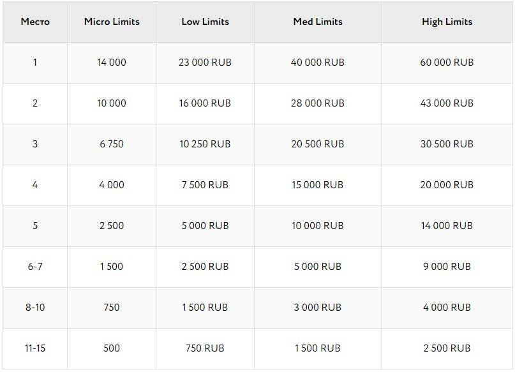Select the 23 000 RUB cell

[x=205, y=63]
